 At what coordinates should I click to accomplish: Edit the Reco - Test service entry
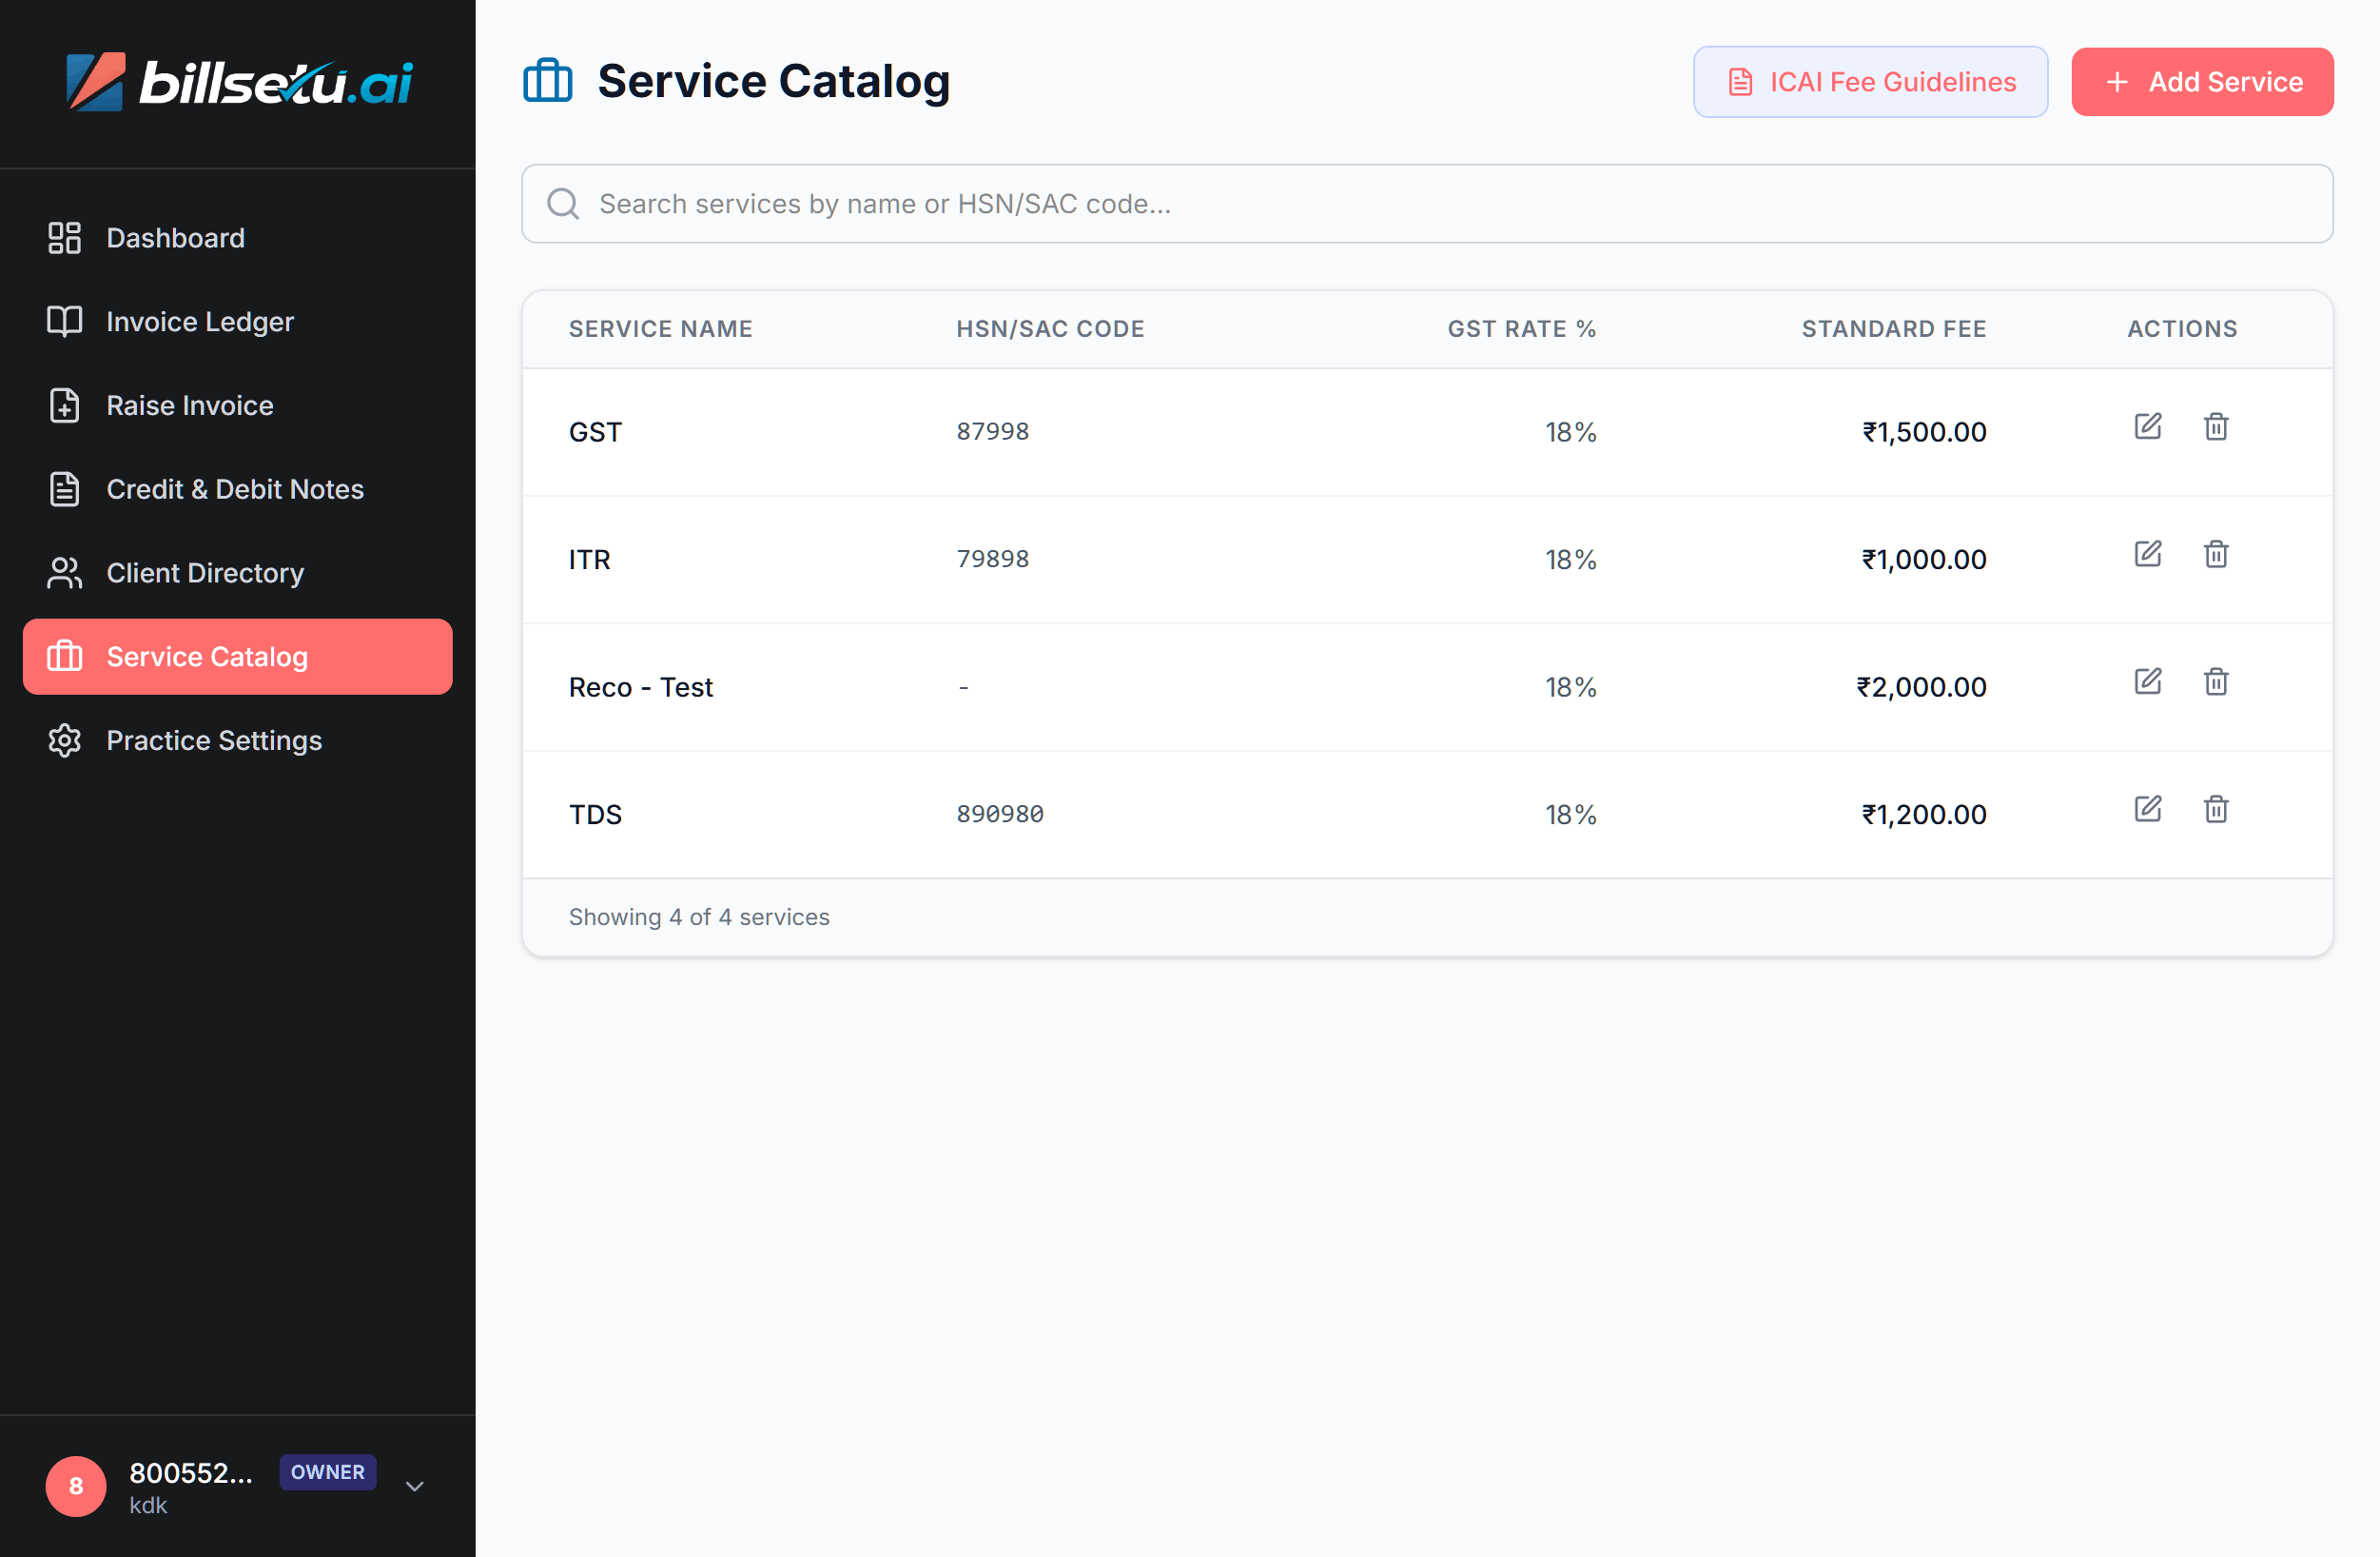pos(2147,681)
